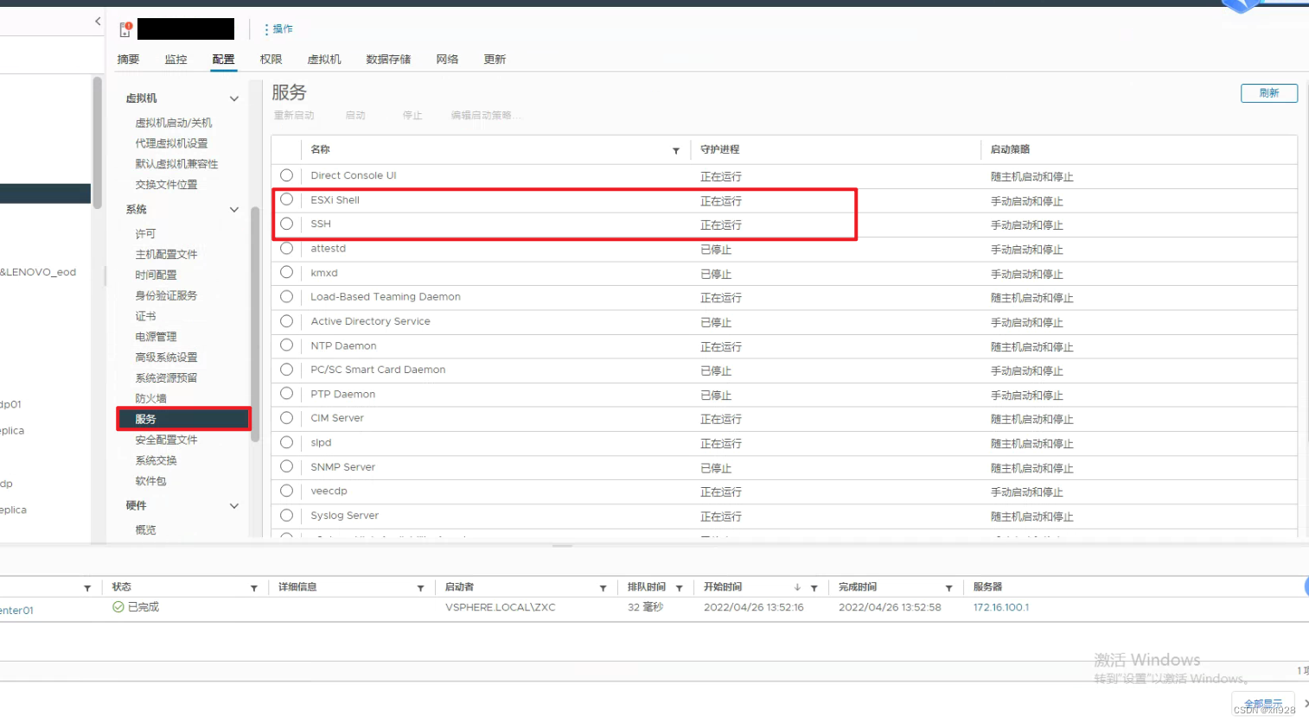Viewport: 1309px width, 722px height.
Task: Open the 172.16.100.1 server link
Action: [x=1001, y=608]
